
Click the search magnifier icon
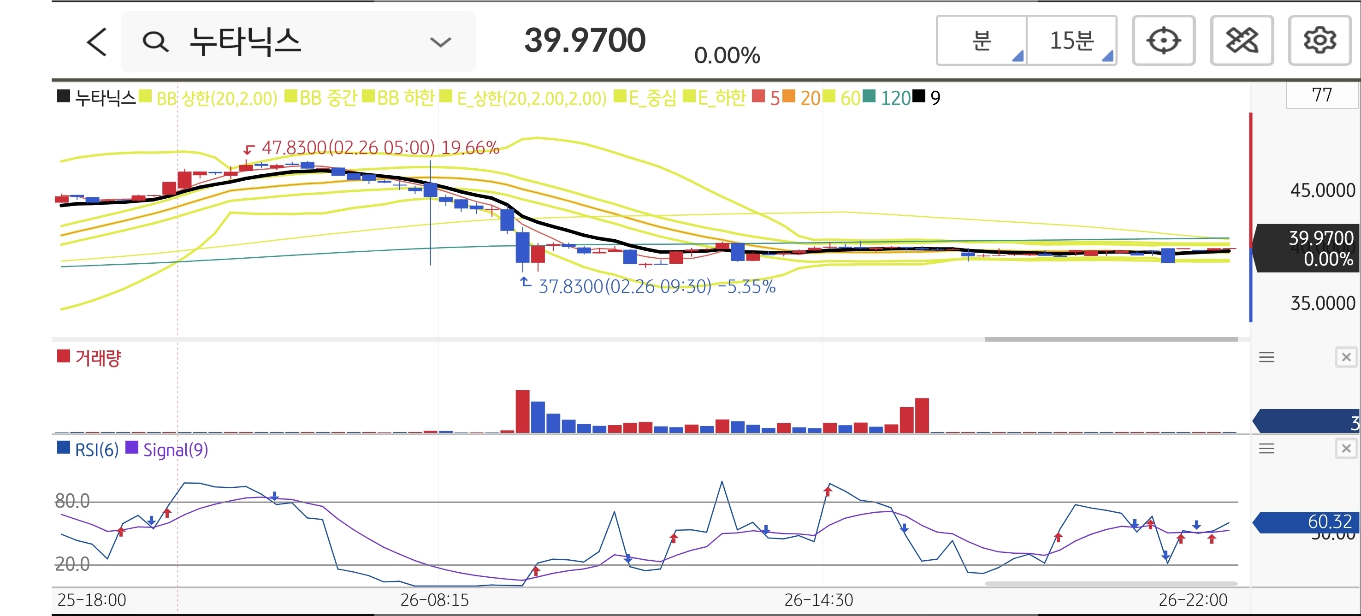[155, 42]
